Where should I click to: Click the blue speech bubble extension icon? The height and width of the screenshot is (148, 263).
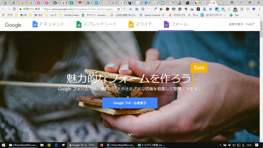point(254,9)
